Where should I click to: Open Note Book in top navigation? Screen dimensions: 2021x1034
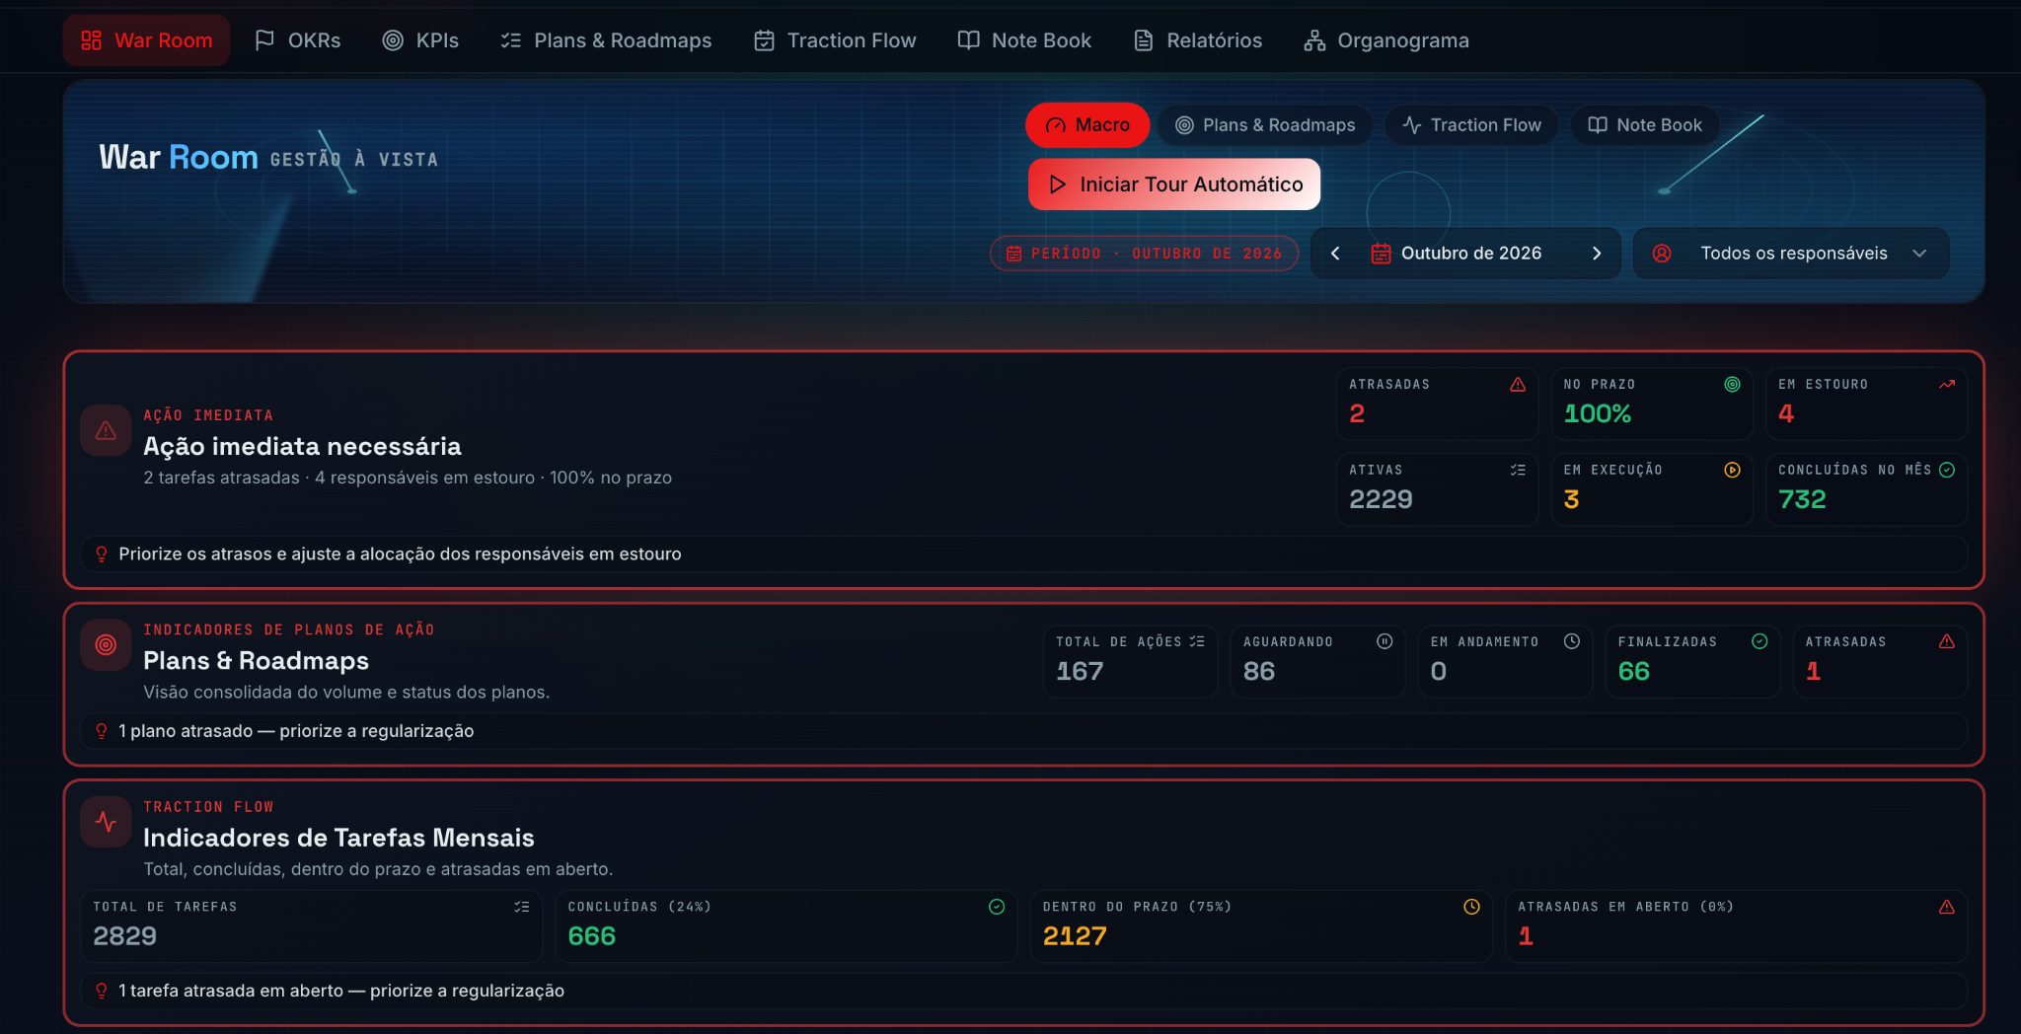click(x=1024, y=40)
